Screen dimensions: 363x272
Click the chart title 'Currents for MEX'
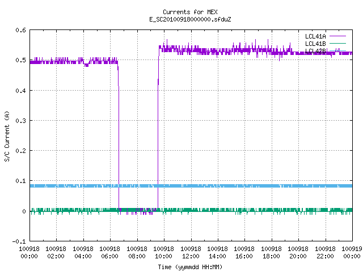point(190,12)
